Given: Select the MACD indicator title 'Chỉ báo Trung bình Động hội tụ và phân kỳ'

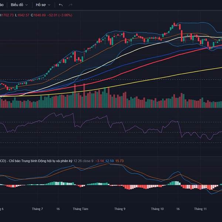Looking at the screenshot, I should pos(41,161).
